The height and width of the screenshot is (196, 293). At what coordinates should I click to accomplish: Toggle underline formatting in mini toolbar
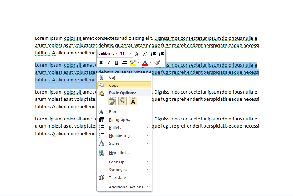pos(117,63)
